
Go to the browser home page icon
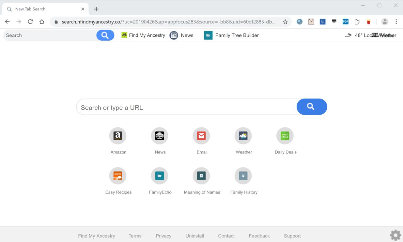(42, 22)
